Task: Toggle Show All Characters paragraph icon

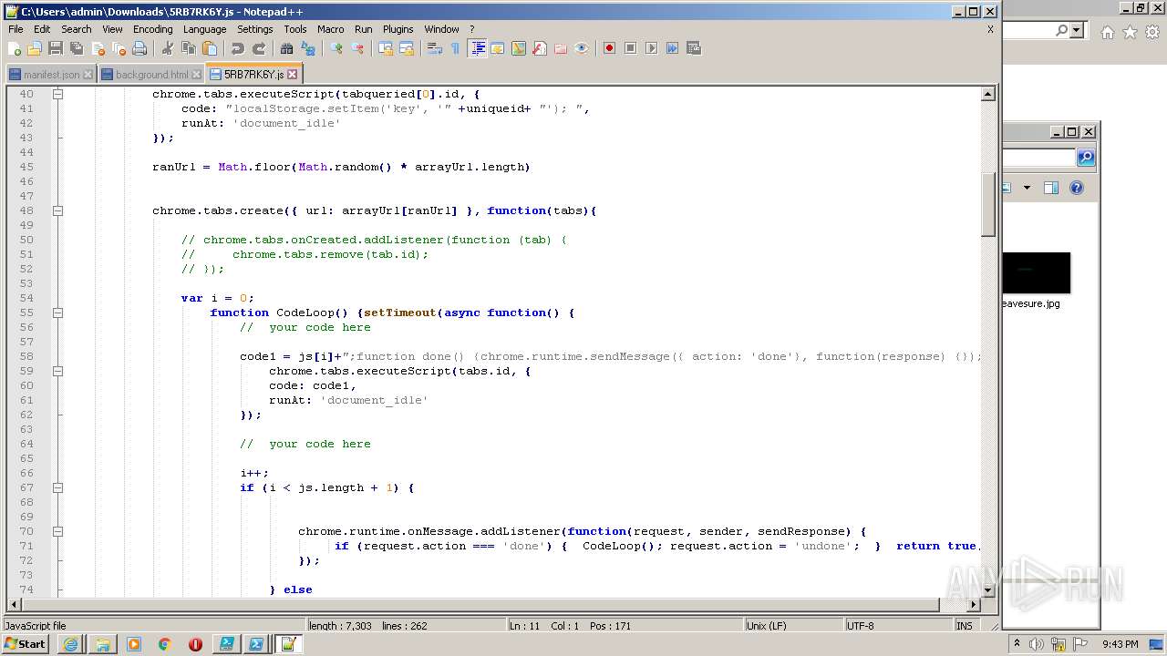Action: pos(456,48)
